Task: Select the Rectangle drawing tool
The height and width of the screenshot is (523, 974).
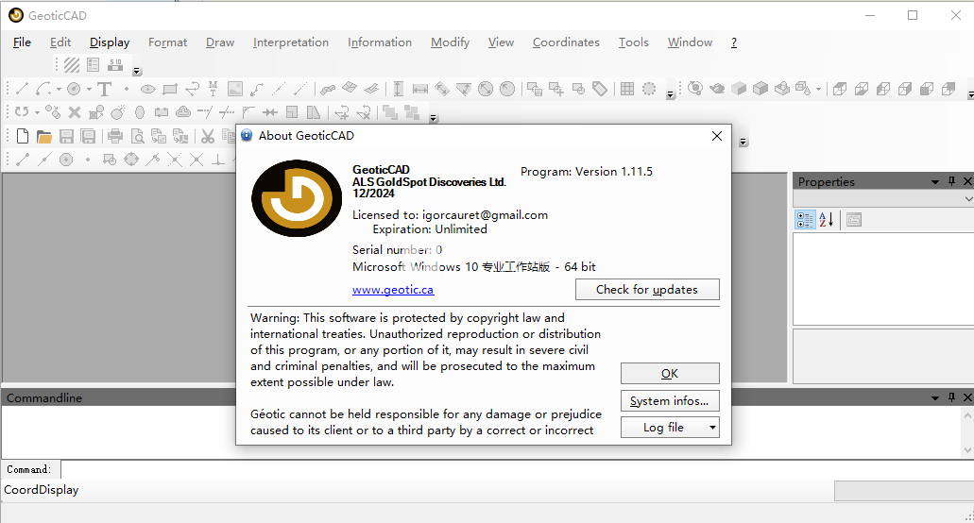Action: pos(170,90)
